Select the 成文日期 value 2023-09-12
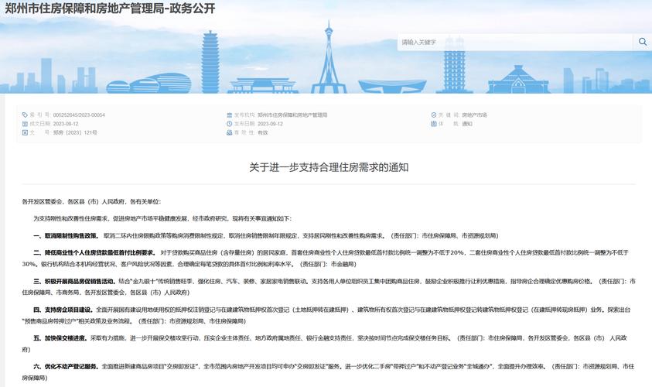 pos(66,124)
